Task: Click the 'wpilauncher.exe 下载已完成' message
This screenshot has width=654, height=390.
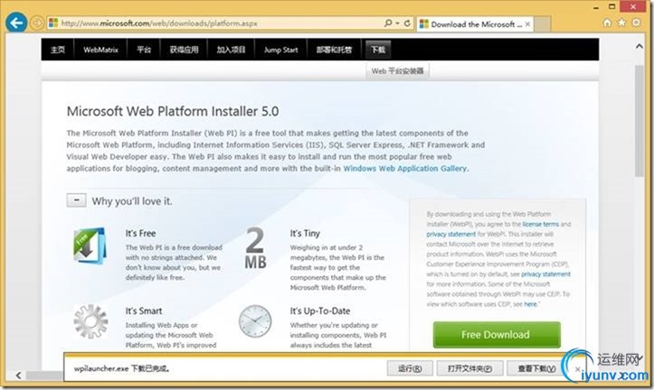Action: coord(121,368)
